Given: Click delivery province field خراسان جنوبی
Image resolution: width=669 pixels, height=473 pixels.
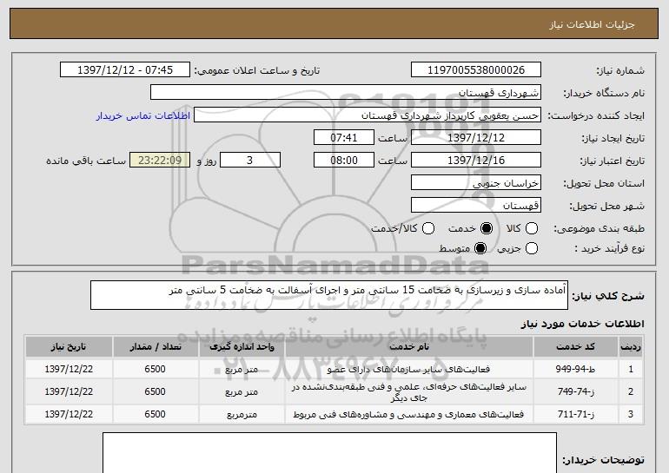Looking at the screenshot, I should (476, 183).
